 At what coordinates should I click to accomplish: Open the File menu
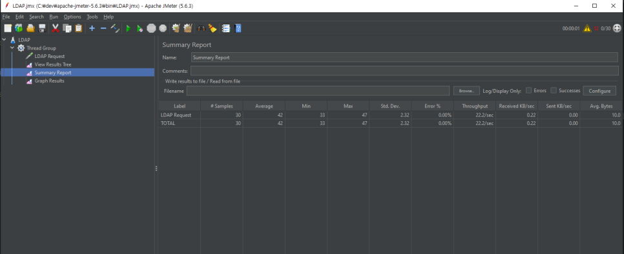click(x=6, y=17)
